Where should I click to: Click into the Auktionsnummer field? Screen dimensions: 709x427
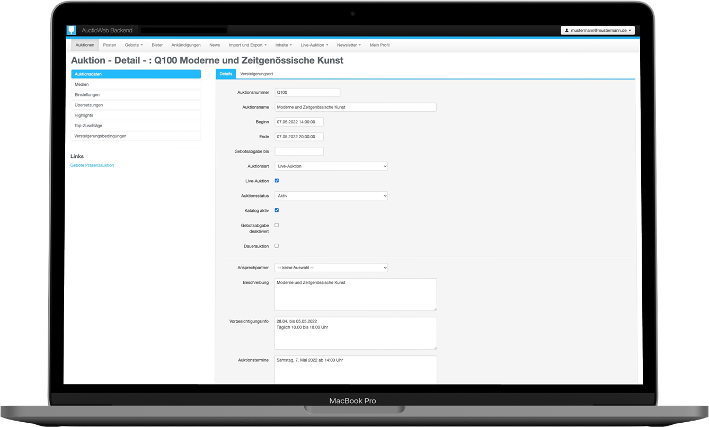[x=307, y=93]
